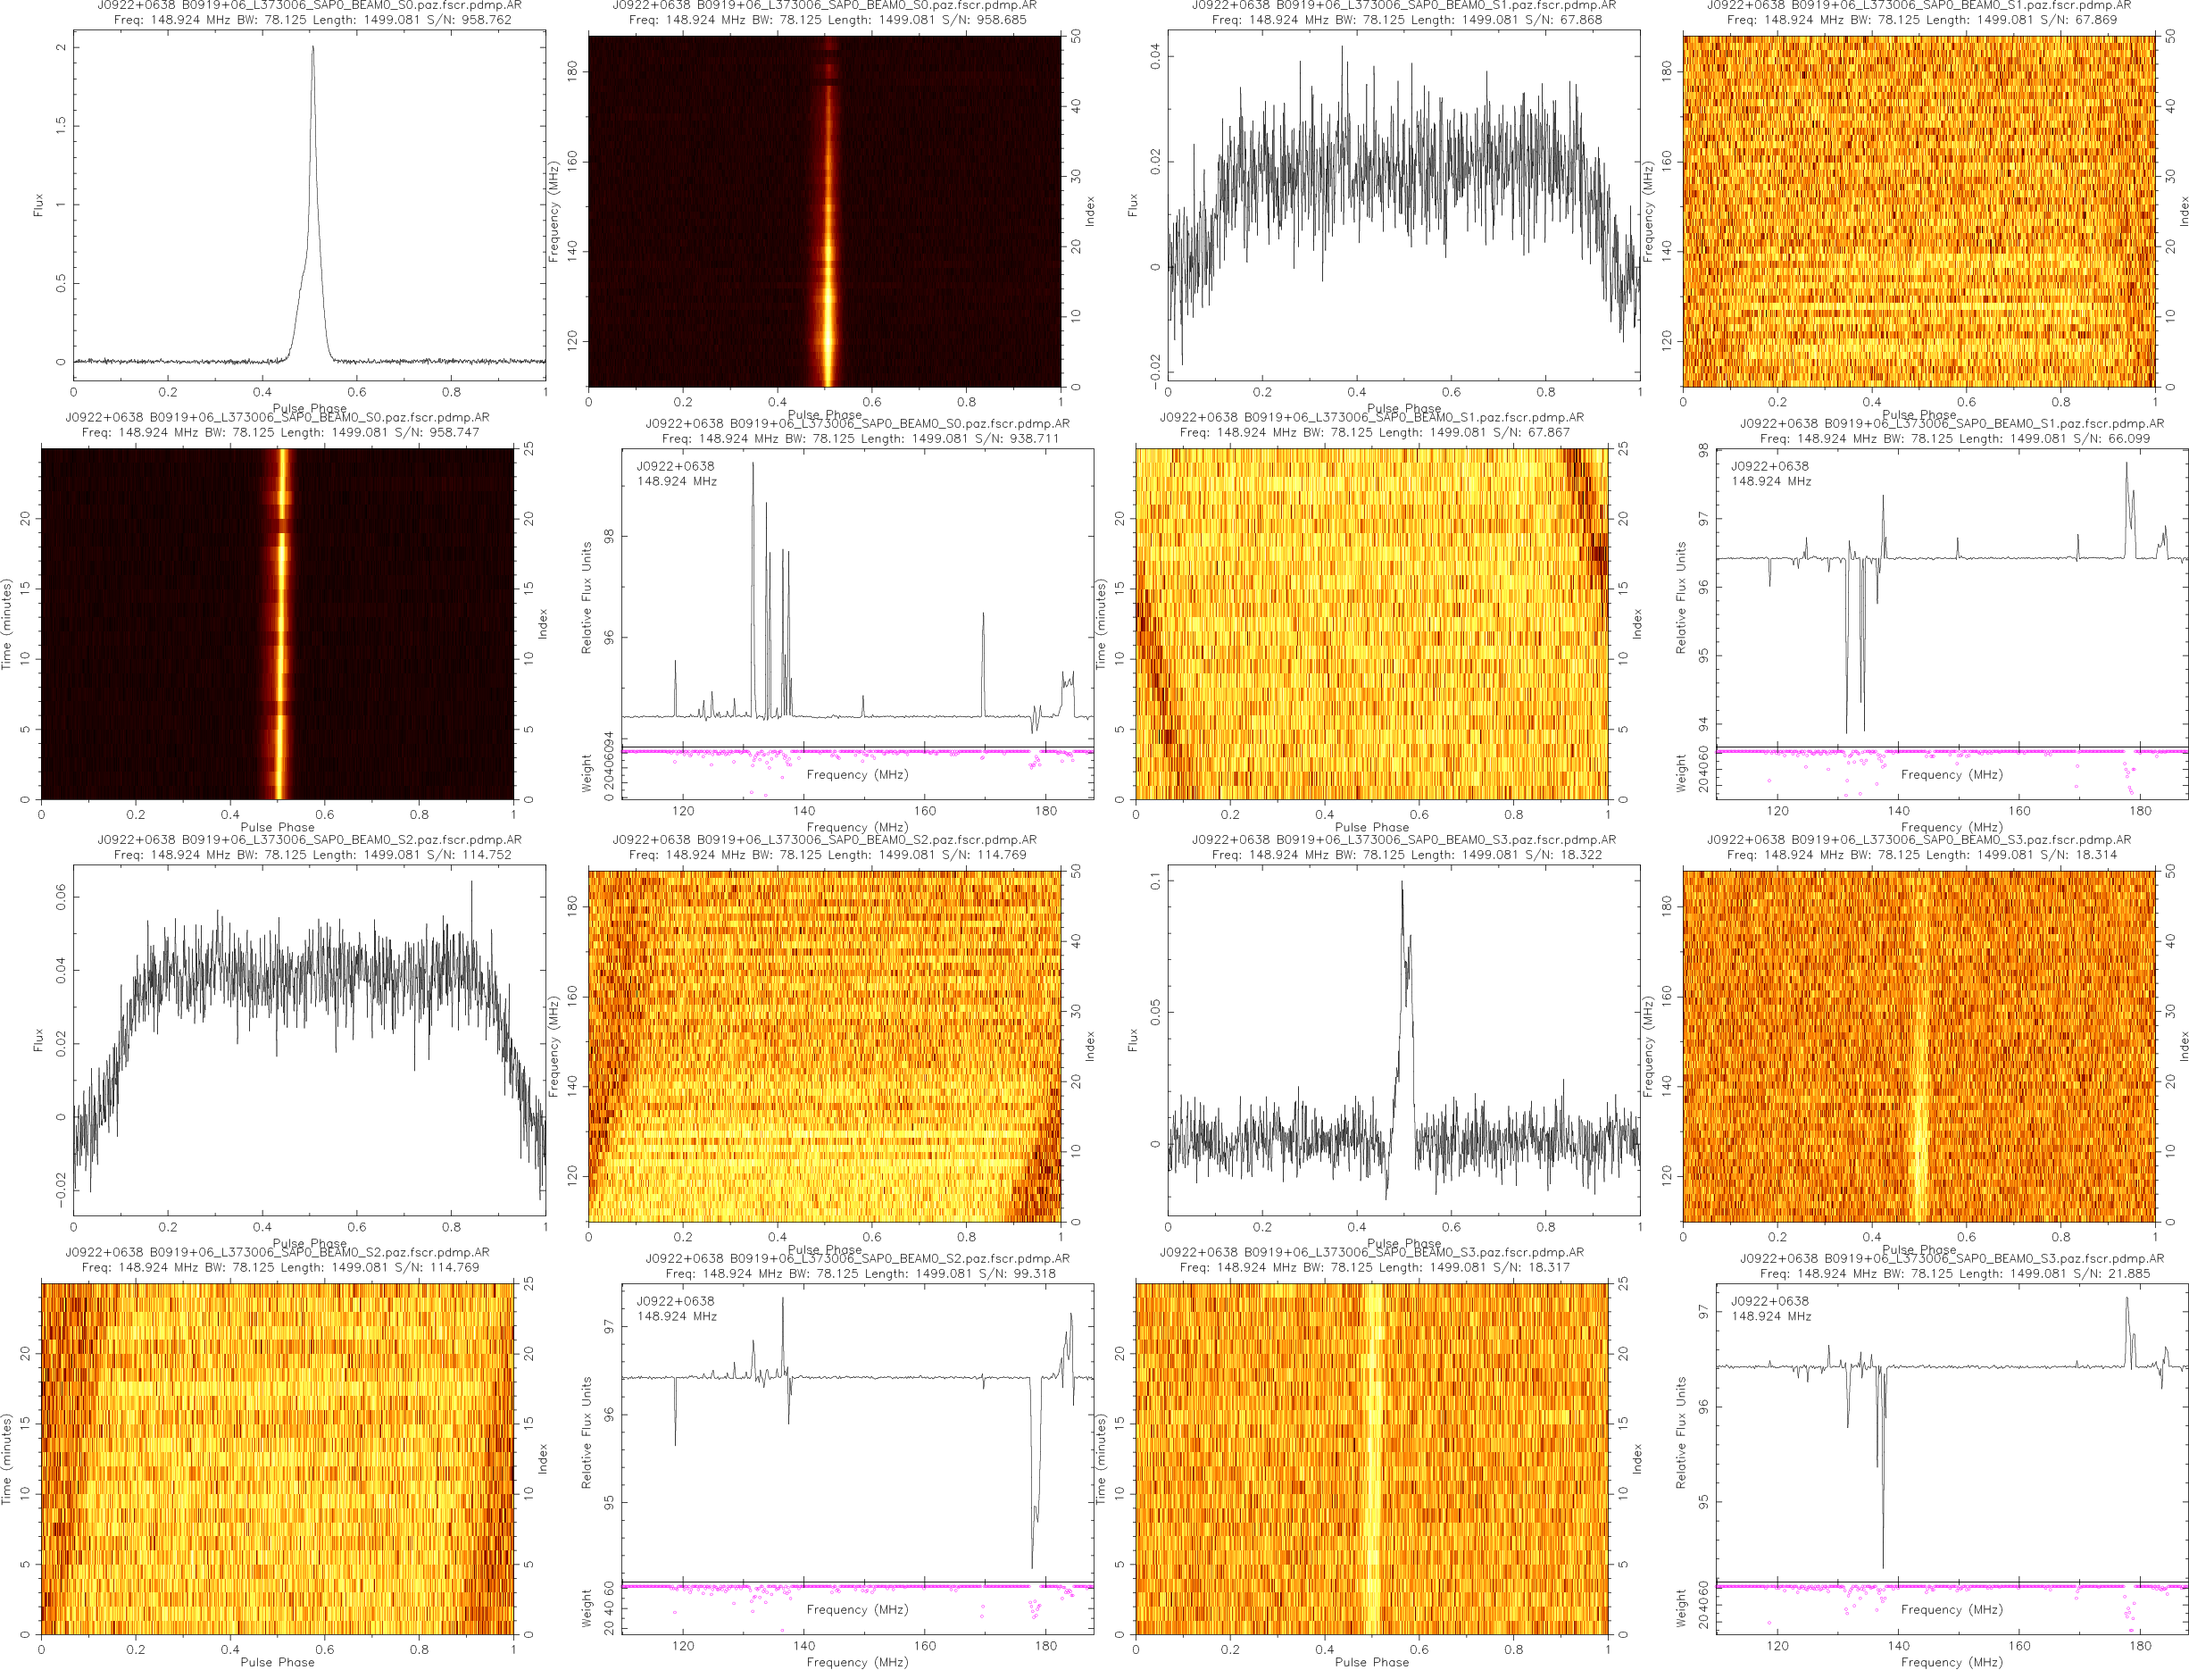Open the S2 flux profile plot
The height and width of the screenshot is (1670, 2189).
[309, 1040]
